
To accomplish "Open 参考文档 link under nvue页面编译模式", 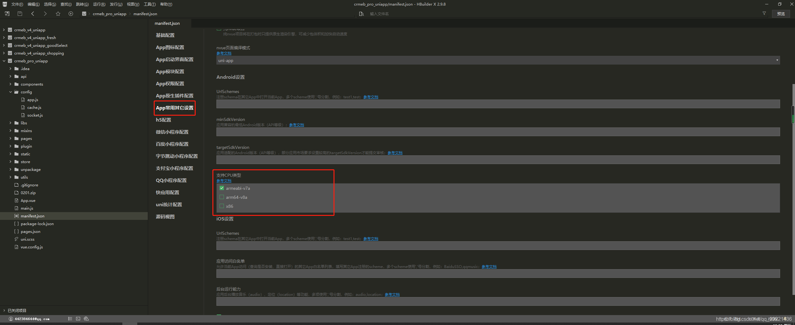I will click(224, 53).
